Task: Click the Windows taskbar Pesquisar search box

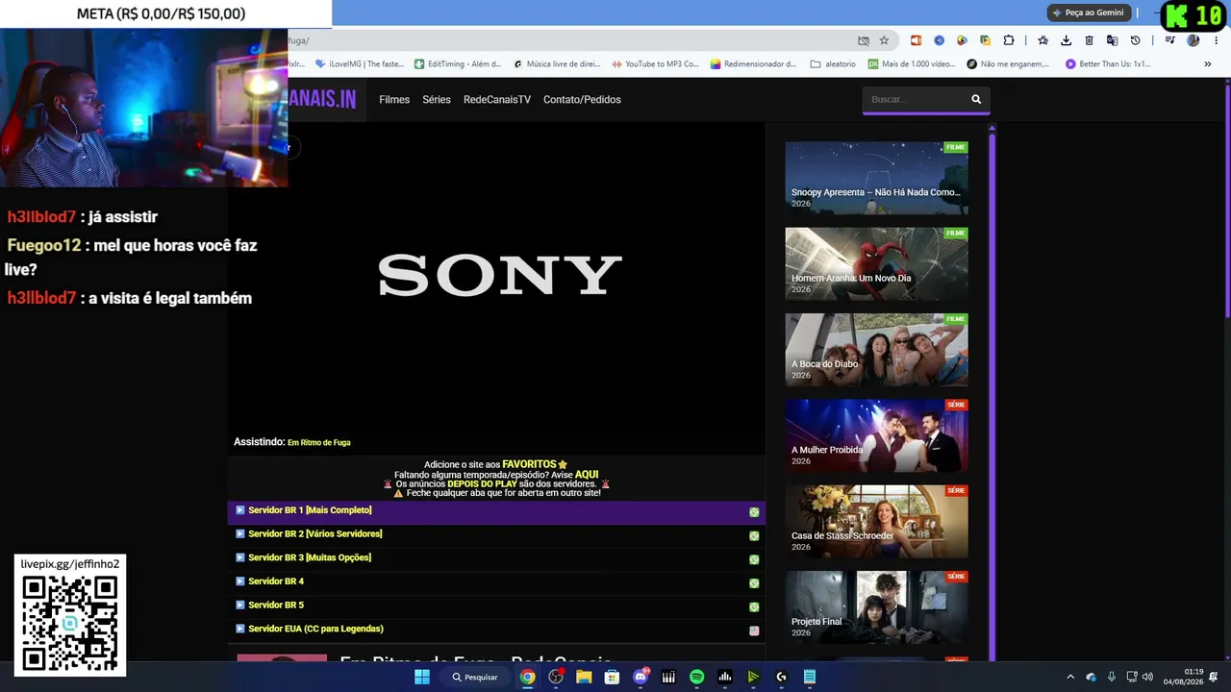Action: pos(475,677)
